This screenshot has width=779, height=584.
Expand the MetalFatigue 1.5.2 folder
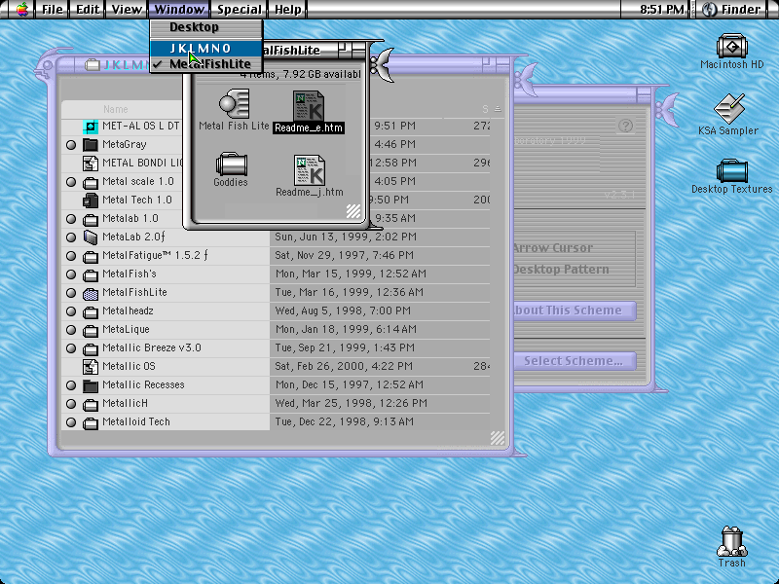tap(71, 256)
